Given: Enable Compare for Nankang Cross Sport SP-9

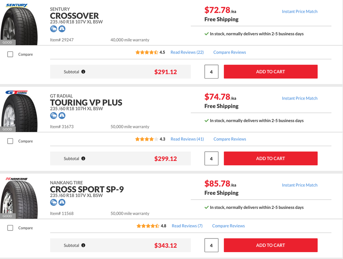Looking at the screenshot, I should click(x=10, y=228).
